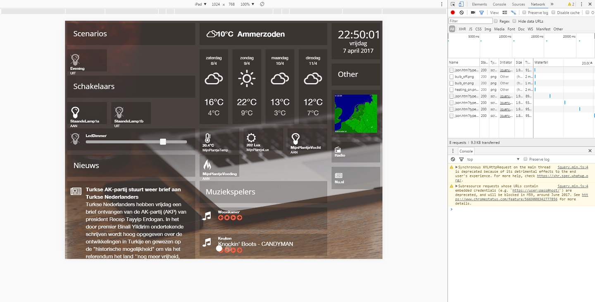Filter requests by Manifest type
Screen dimensions: 595x302
pos(543,29)
